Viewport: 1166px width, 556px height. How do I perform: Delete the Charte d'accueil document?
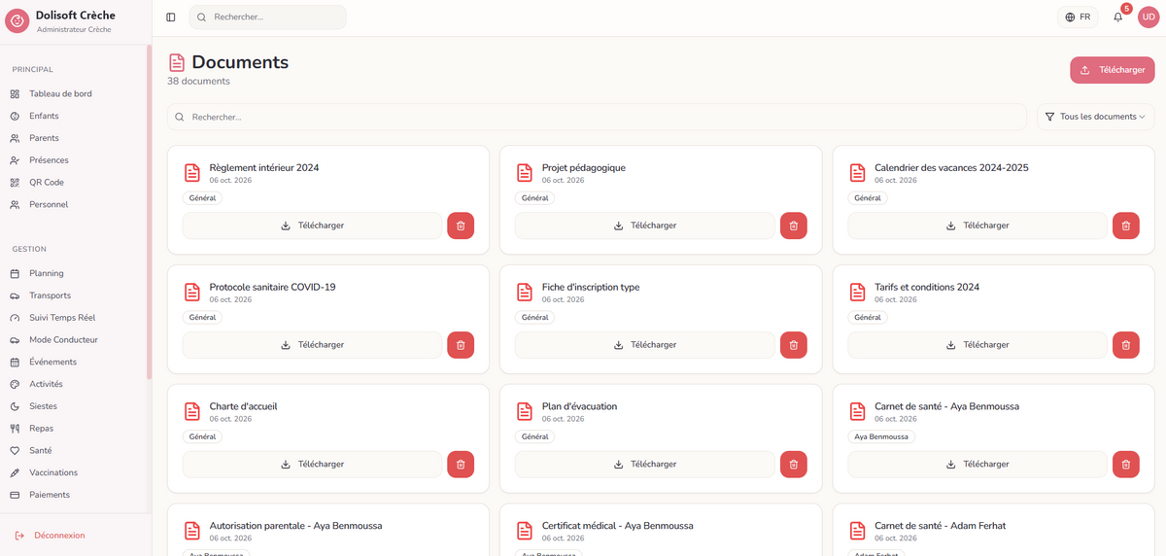[461, 465]
